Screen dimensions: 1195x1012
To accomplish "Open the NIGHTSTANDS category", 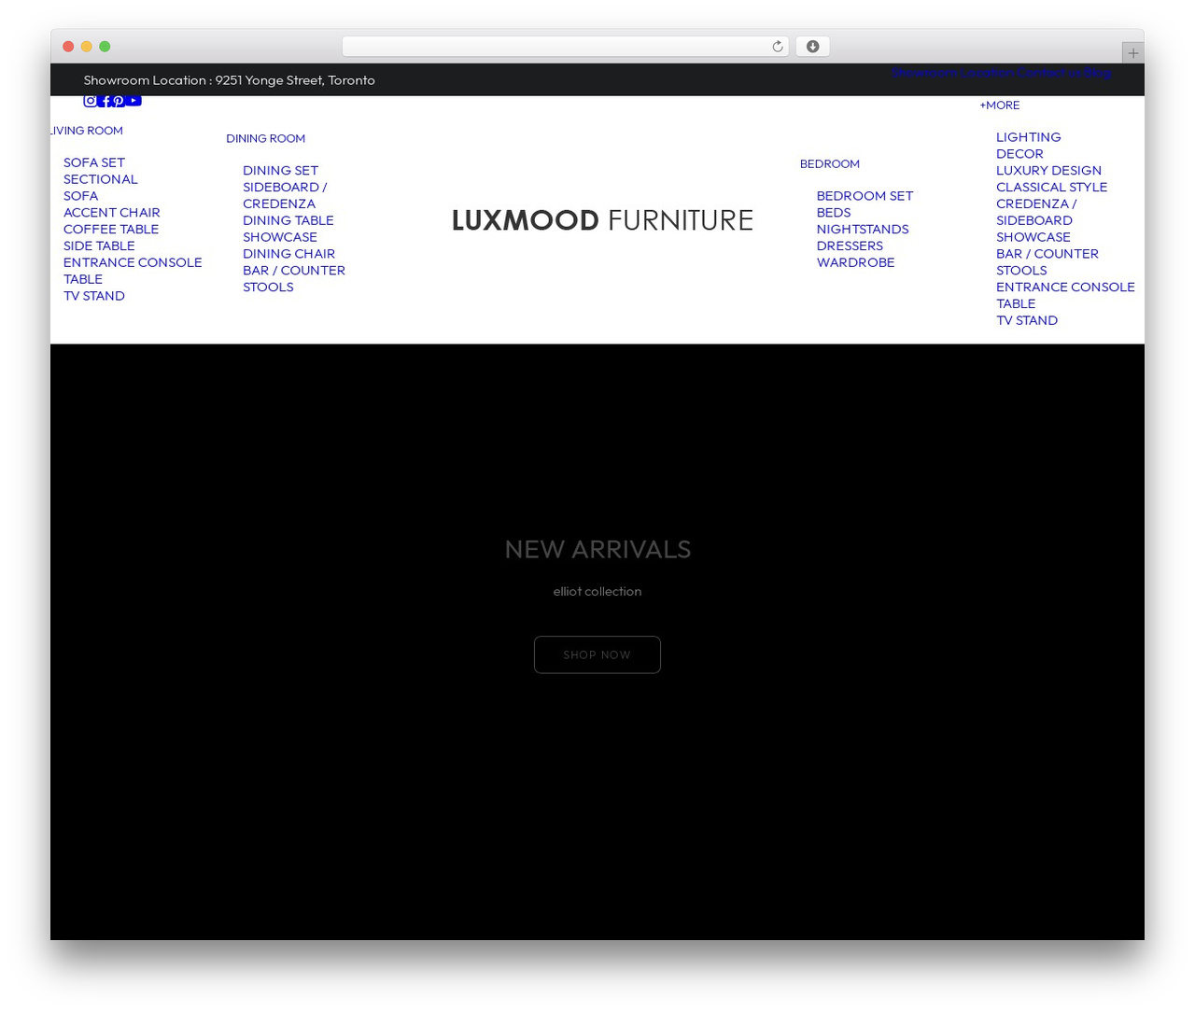I will 863,230.
